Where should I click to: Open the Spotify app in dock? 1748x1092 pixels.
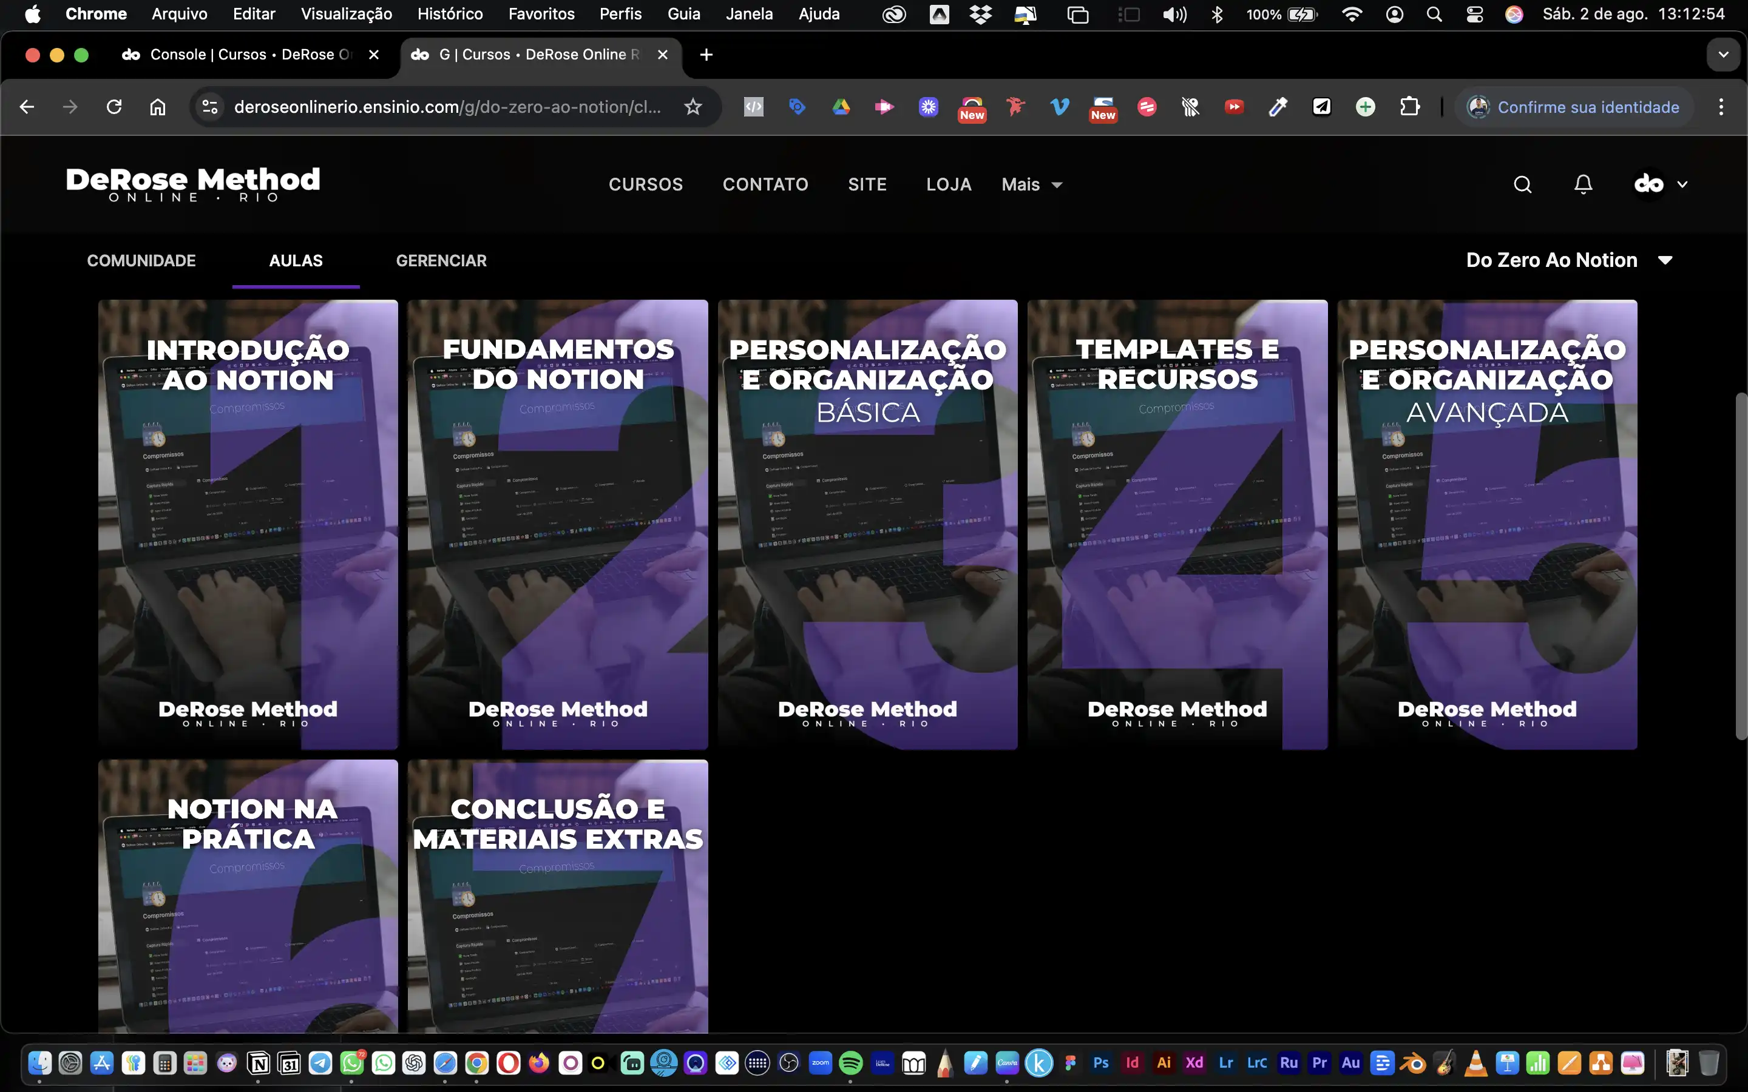pyautogui.click(x=851, y=1063)
